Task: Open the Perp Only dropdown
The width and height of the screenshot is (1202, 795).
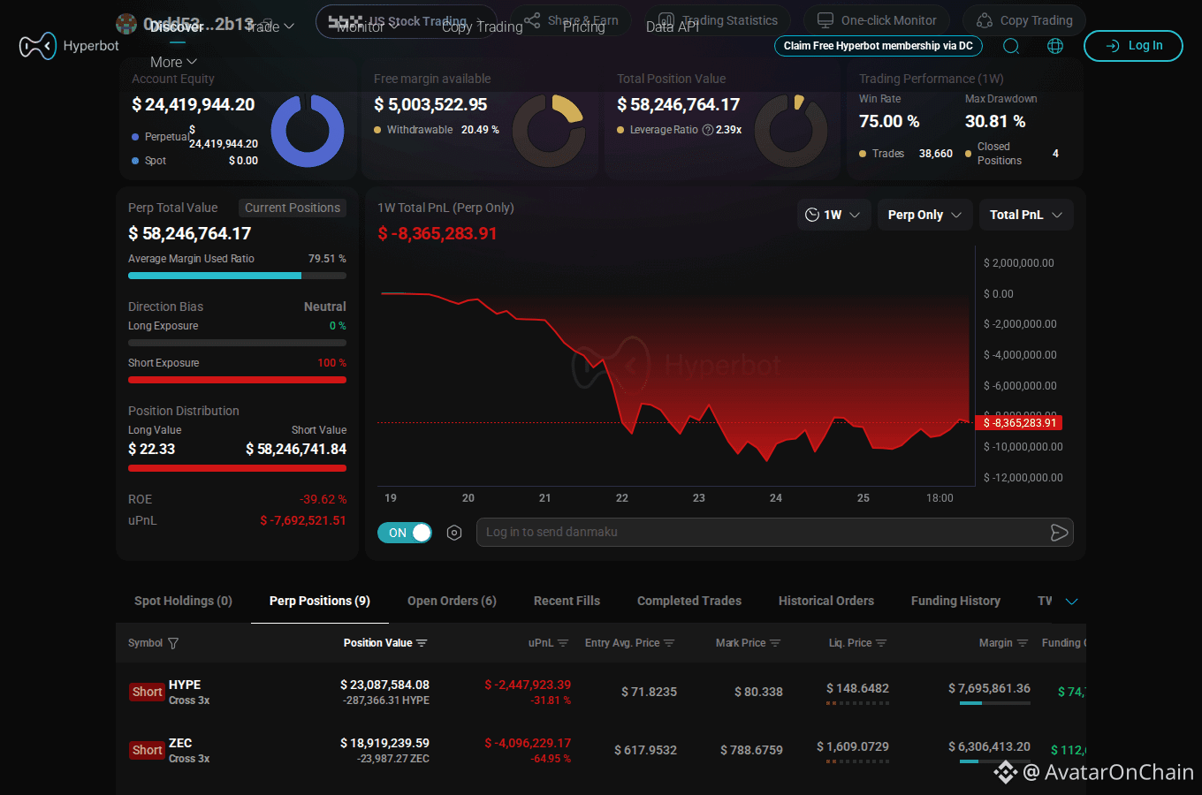Action: click(924, 215)
